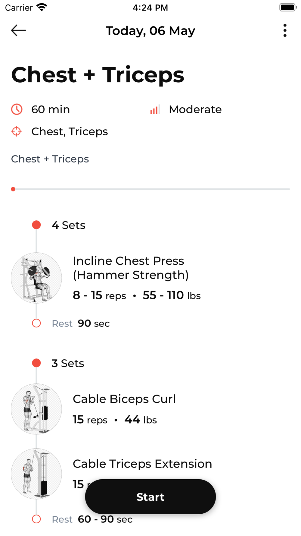
Task: Tap the Moderate intensity bars icon
Action: click(155, 109)
